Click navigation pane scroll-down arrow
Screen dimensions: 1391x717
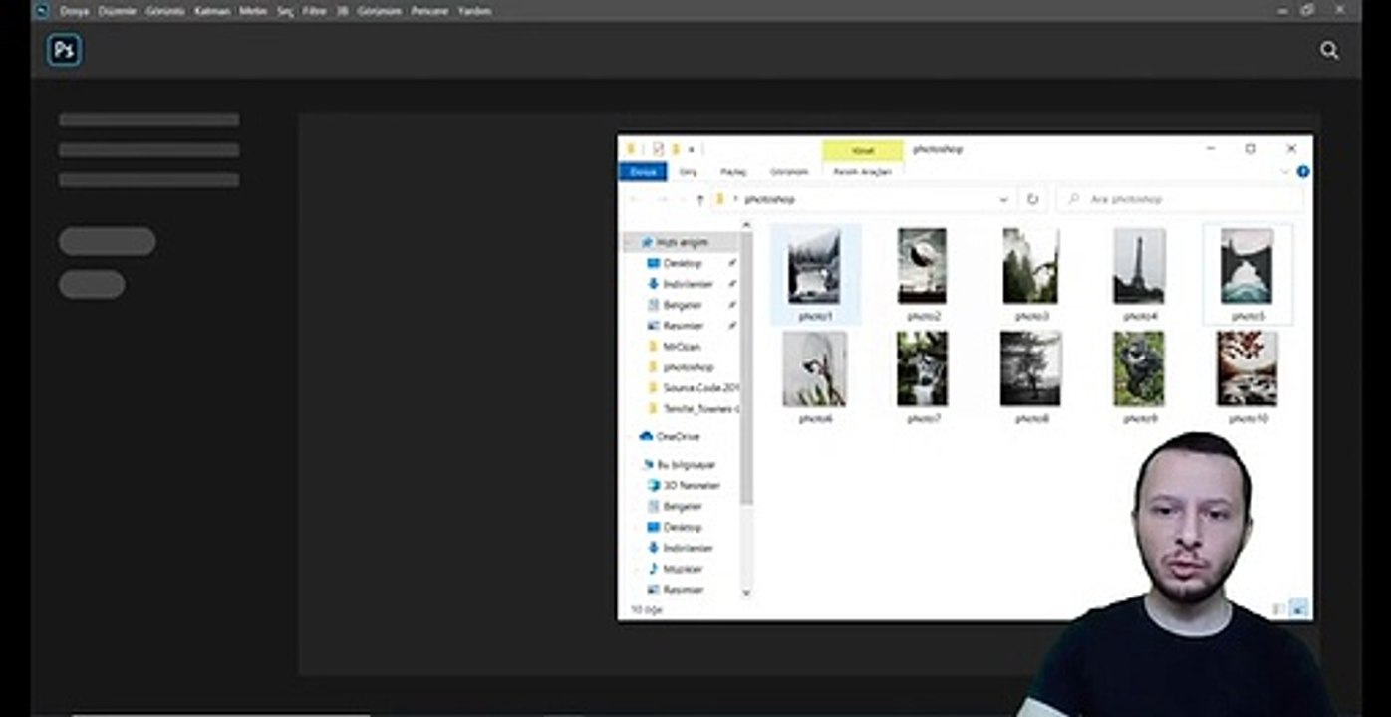[x=746, y=592]
